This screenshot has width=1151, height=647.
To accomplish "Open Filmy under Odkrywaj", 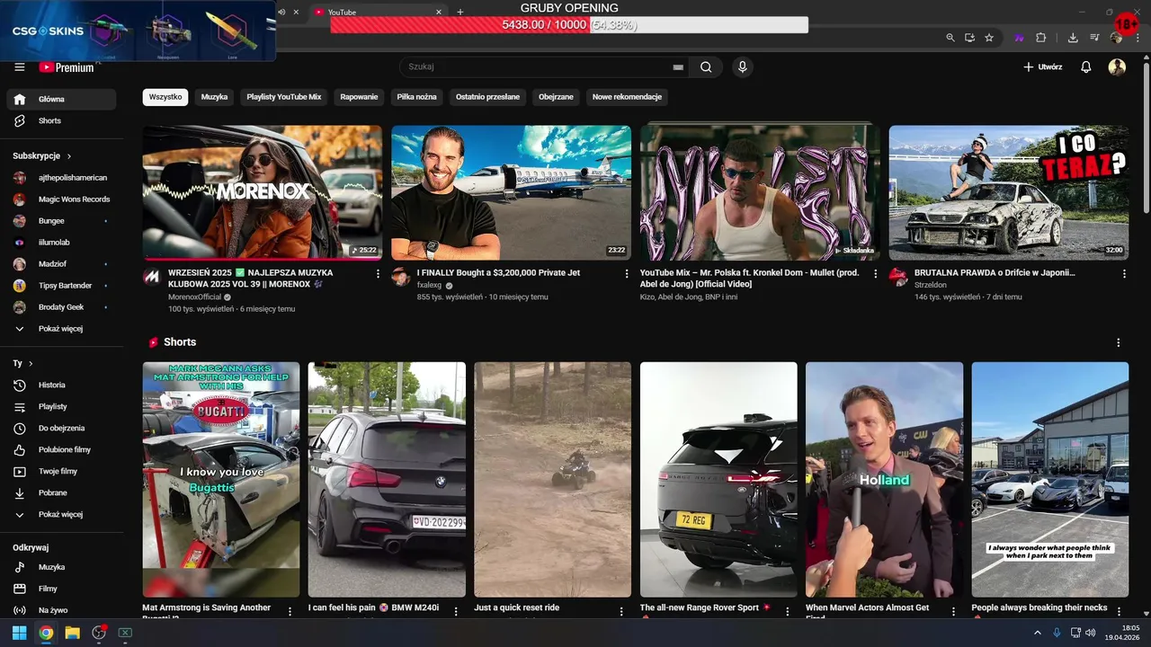I will point(61,589).
